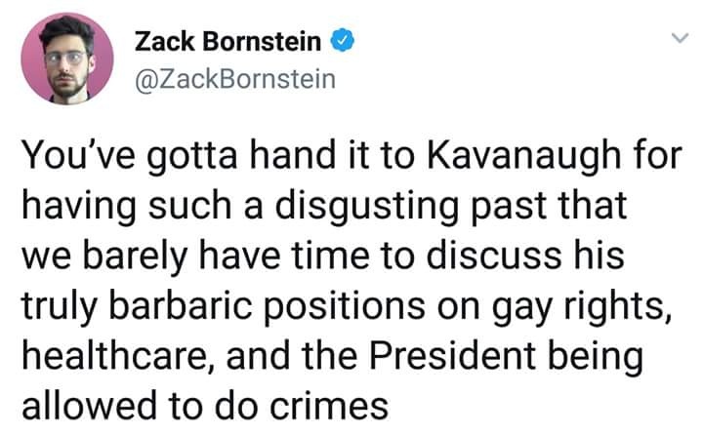703x435 pixels.
Task: Click the word having in the tweet
Action: coord(78,208)
